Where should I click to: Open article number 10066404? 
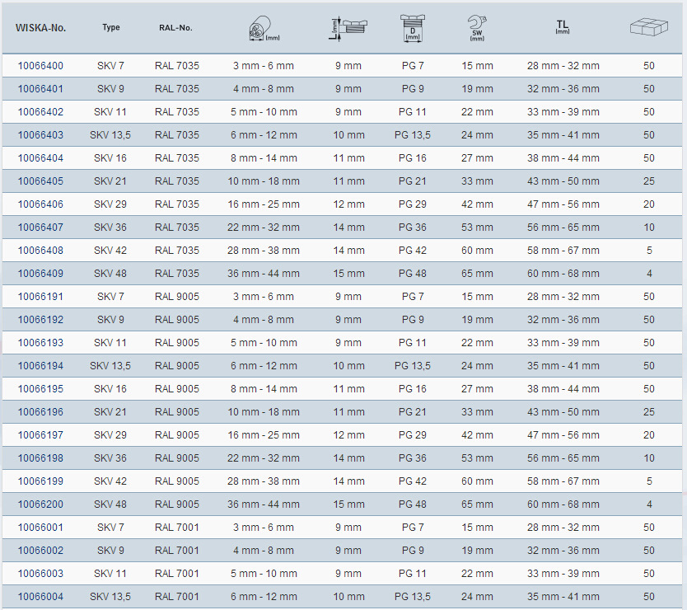[x=40, y=158]
